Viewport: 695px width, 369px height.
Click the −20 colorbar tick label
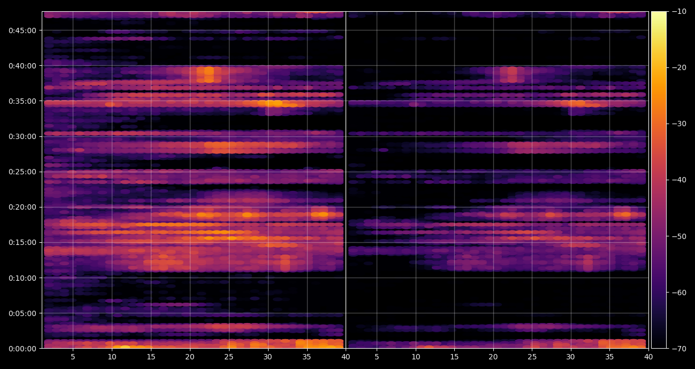(679, 67)
